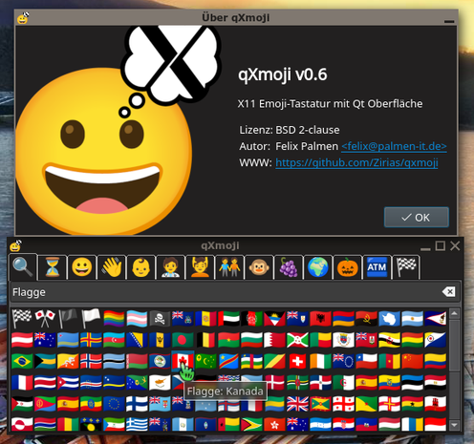Click the emoji list scroll-down arrow
This screenshot has height=444, width=474.
tap(454, 425)
